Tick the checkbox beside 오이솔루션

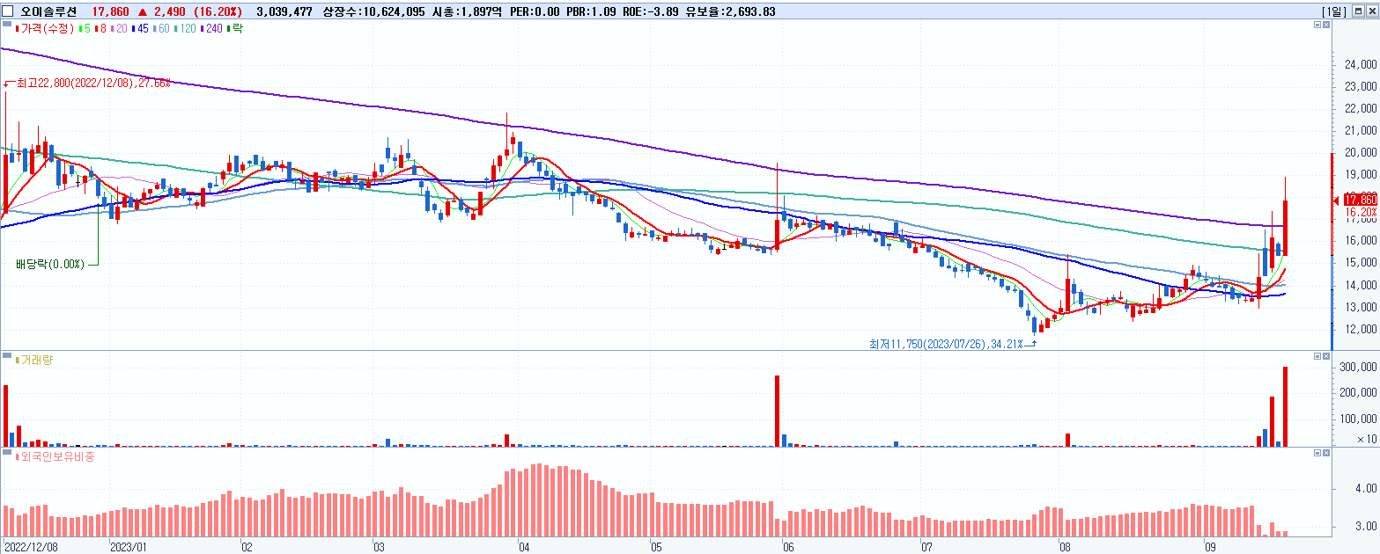tap(8, 11)
